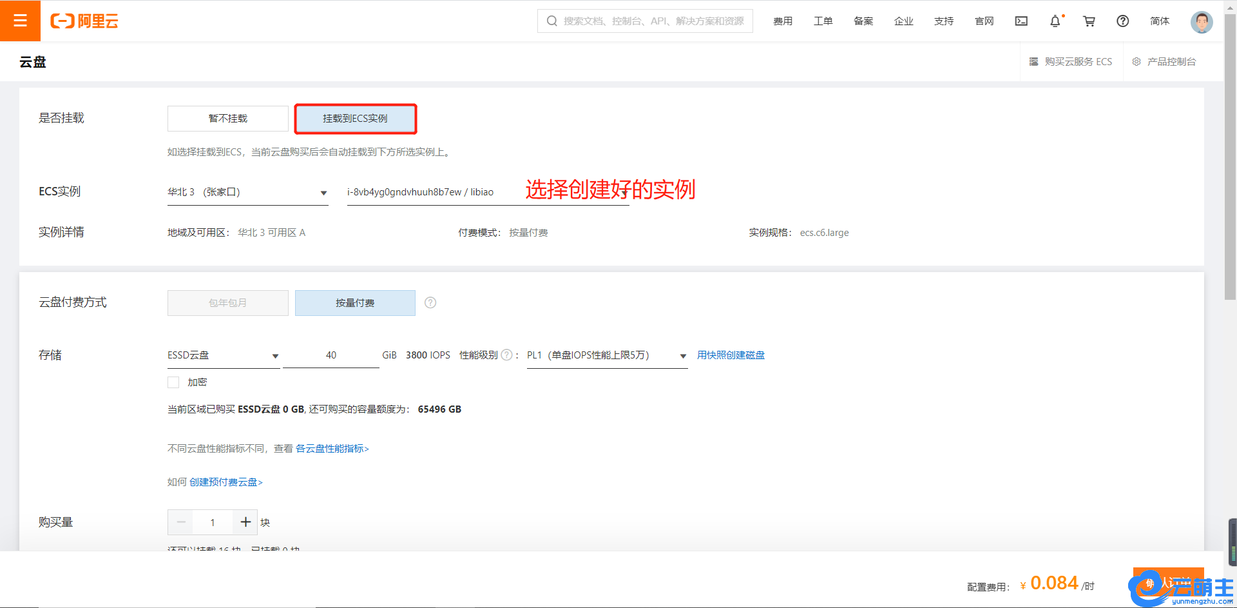Screen dimensions: 1237x608
Task: Select 挂载到ECS实例 option
Action: click(355, 119)
